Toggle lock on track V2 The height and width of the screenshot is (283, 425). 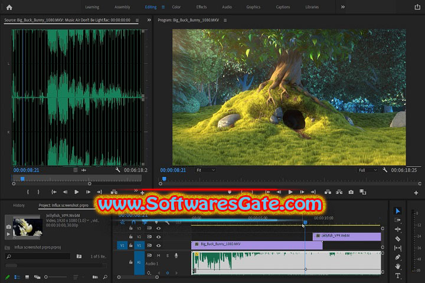coord(130,236)
